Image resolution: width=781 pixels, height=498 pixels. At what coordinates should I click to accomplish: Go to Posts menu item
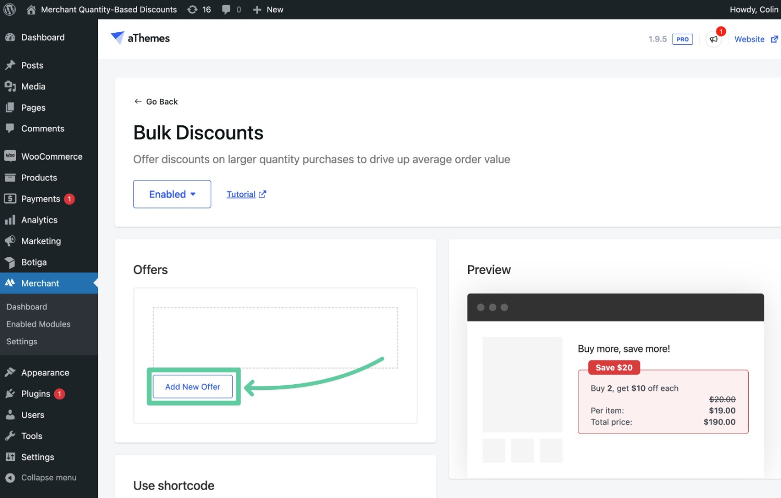pos(32,65)
